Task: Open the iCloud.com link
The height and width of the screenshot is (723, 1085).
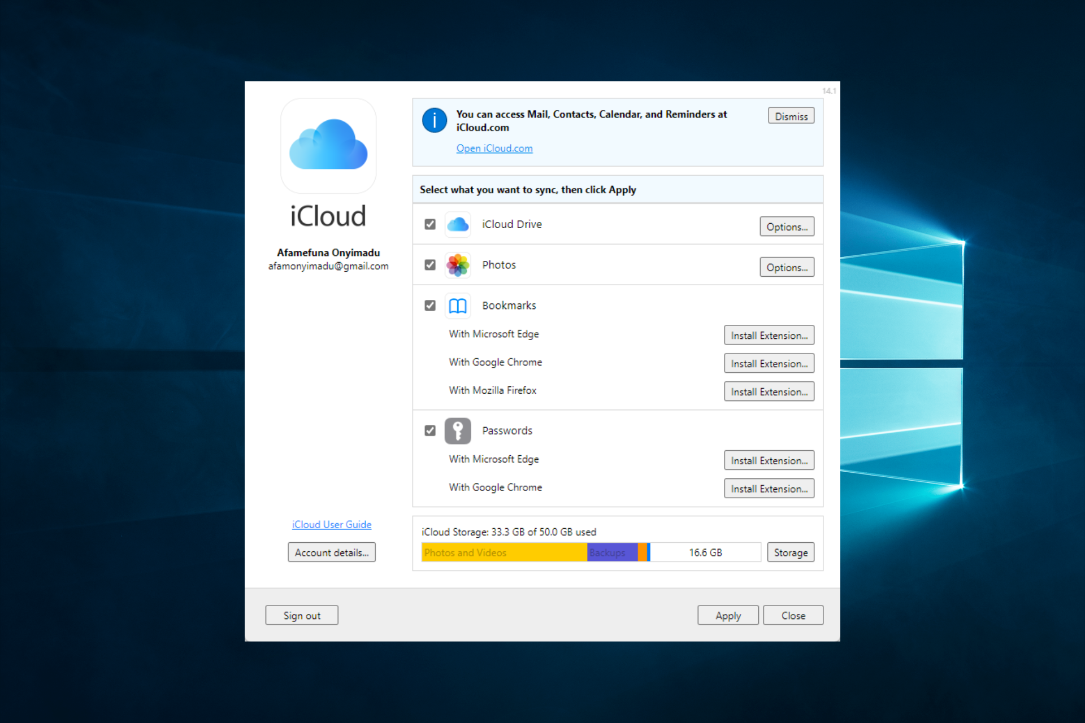Action: pos(494,148)
